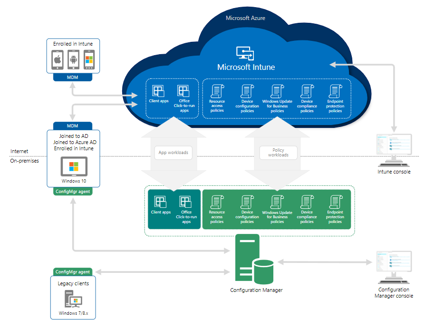Select Device configuration policies icon in the cloud
The image size is (425, 329).
[247, 91]
